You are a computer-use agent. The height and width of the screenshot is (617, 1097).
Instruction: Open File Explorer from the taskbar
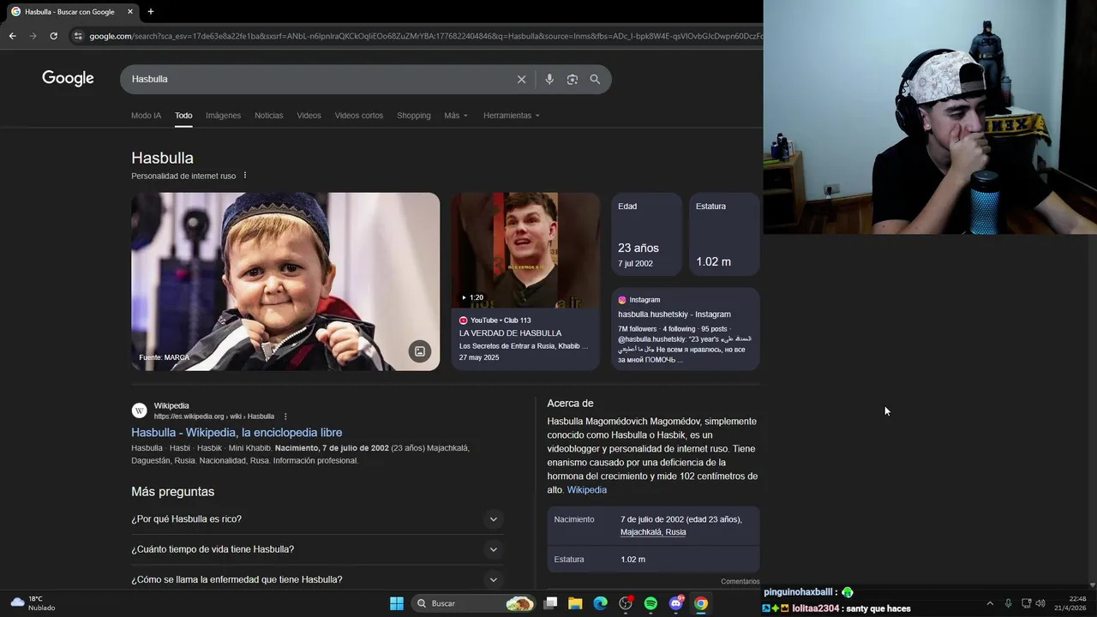click(575, 603)
